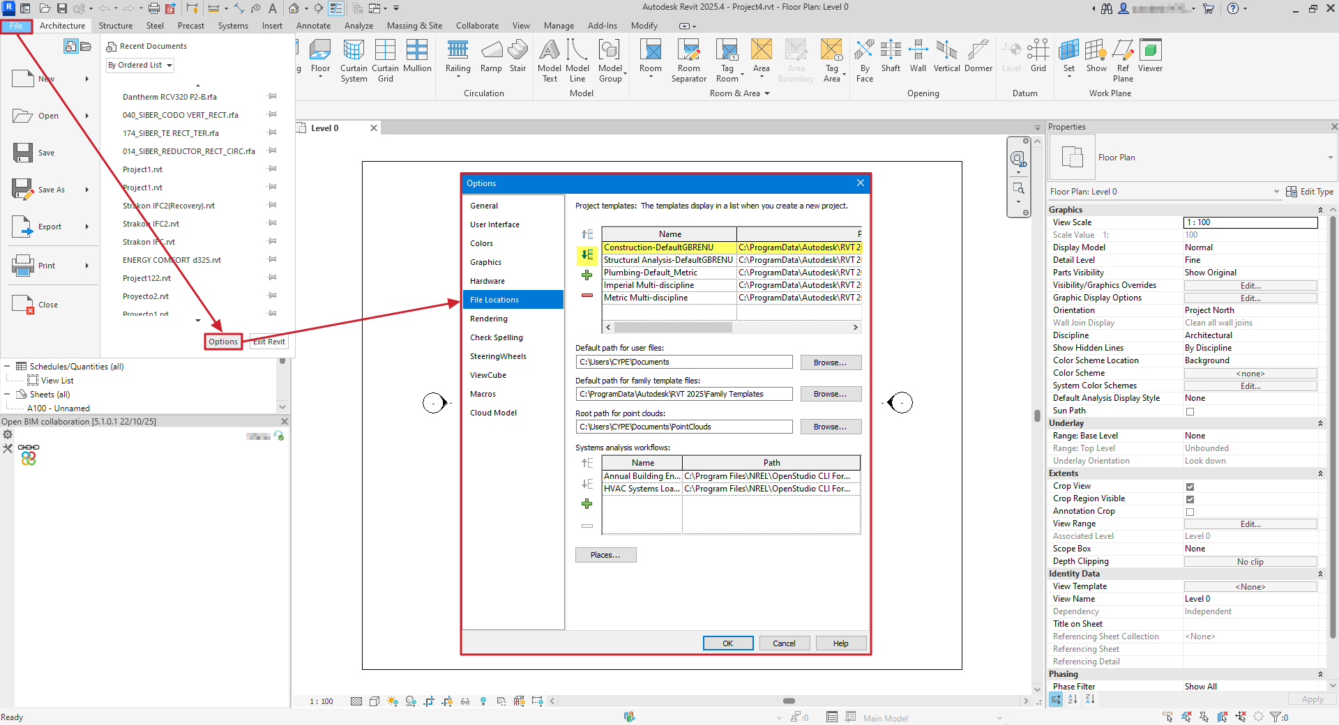Viewport: 1339px width, 725px height.
Task: Uncheck the Crop Region Visible checkbox
Action: tap(1190, 499)
